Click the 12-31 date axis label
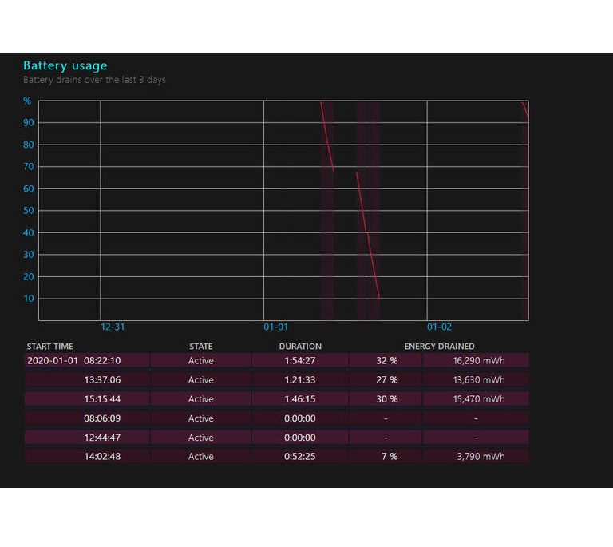The image size is (613, 547). (113, 327)
